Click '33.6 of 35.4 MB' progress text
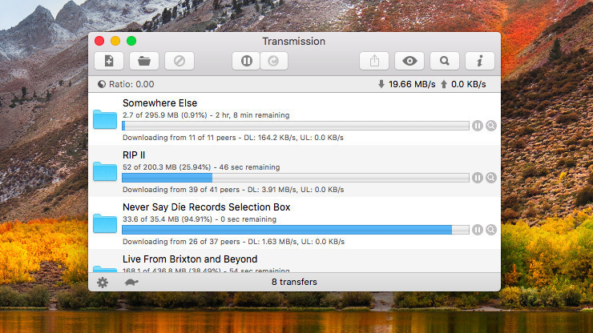This screenshot has height=333, width=593. click(x=151, y=219)
